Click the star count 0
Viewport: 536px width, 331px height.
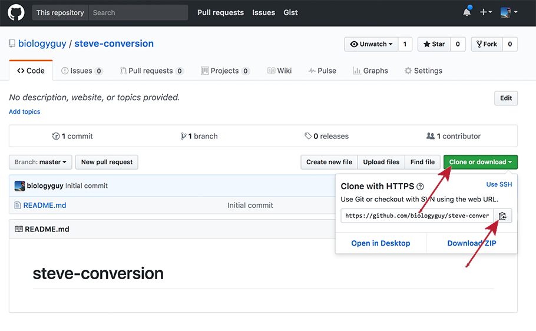(458, 44)
